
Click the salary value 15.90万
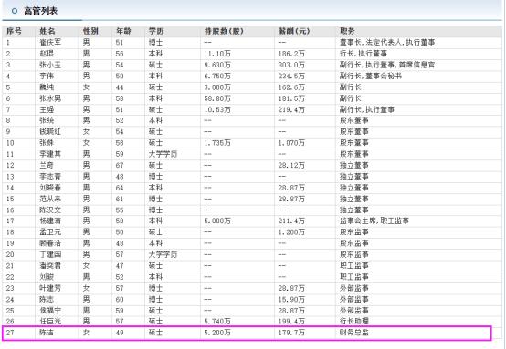291,300
